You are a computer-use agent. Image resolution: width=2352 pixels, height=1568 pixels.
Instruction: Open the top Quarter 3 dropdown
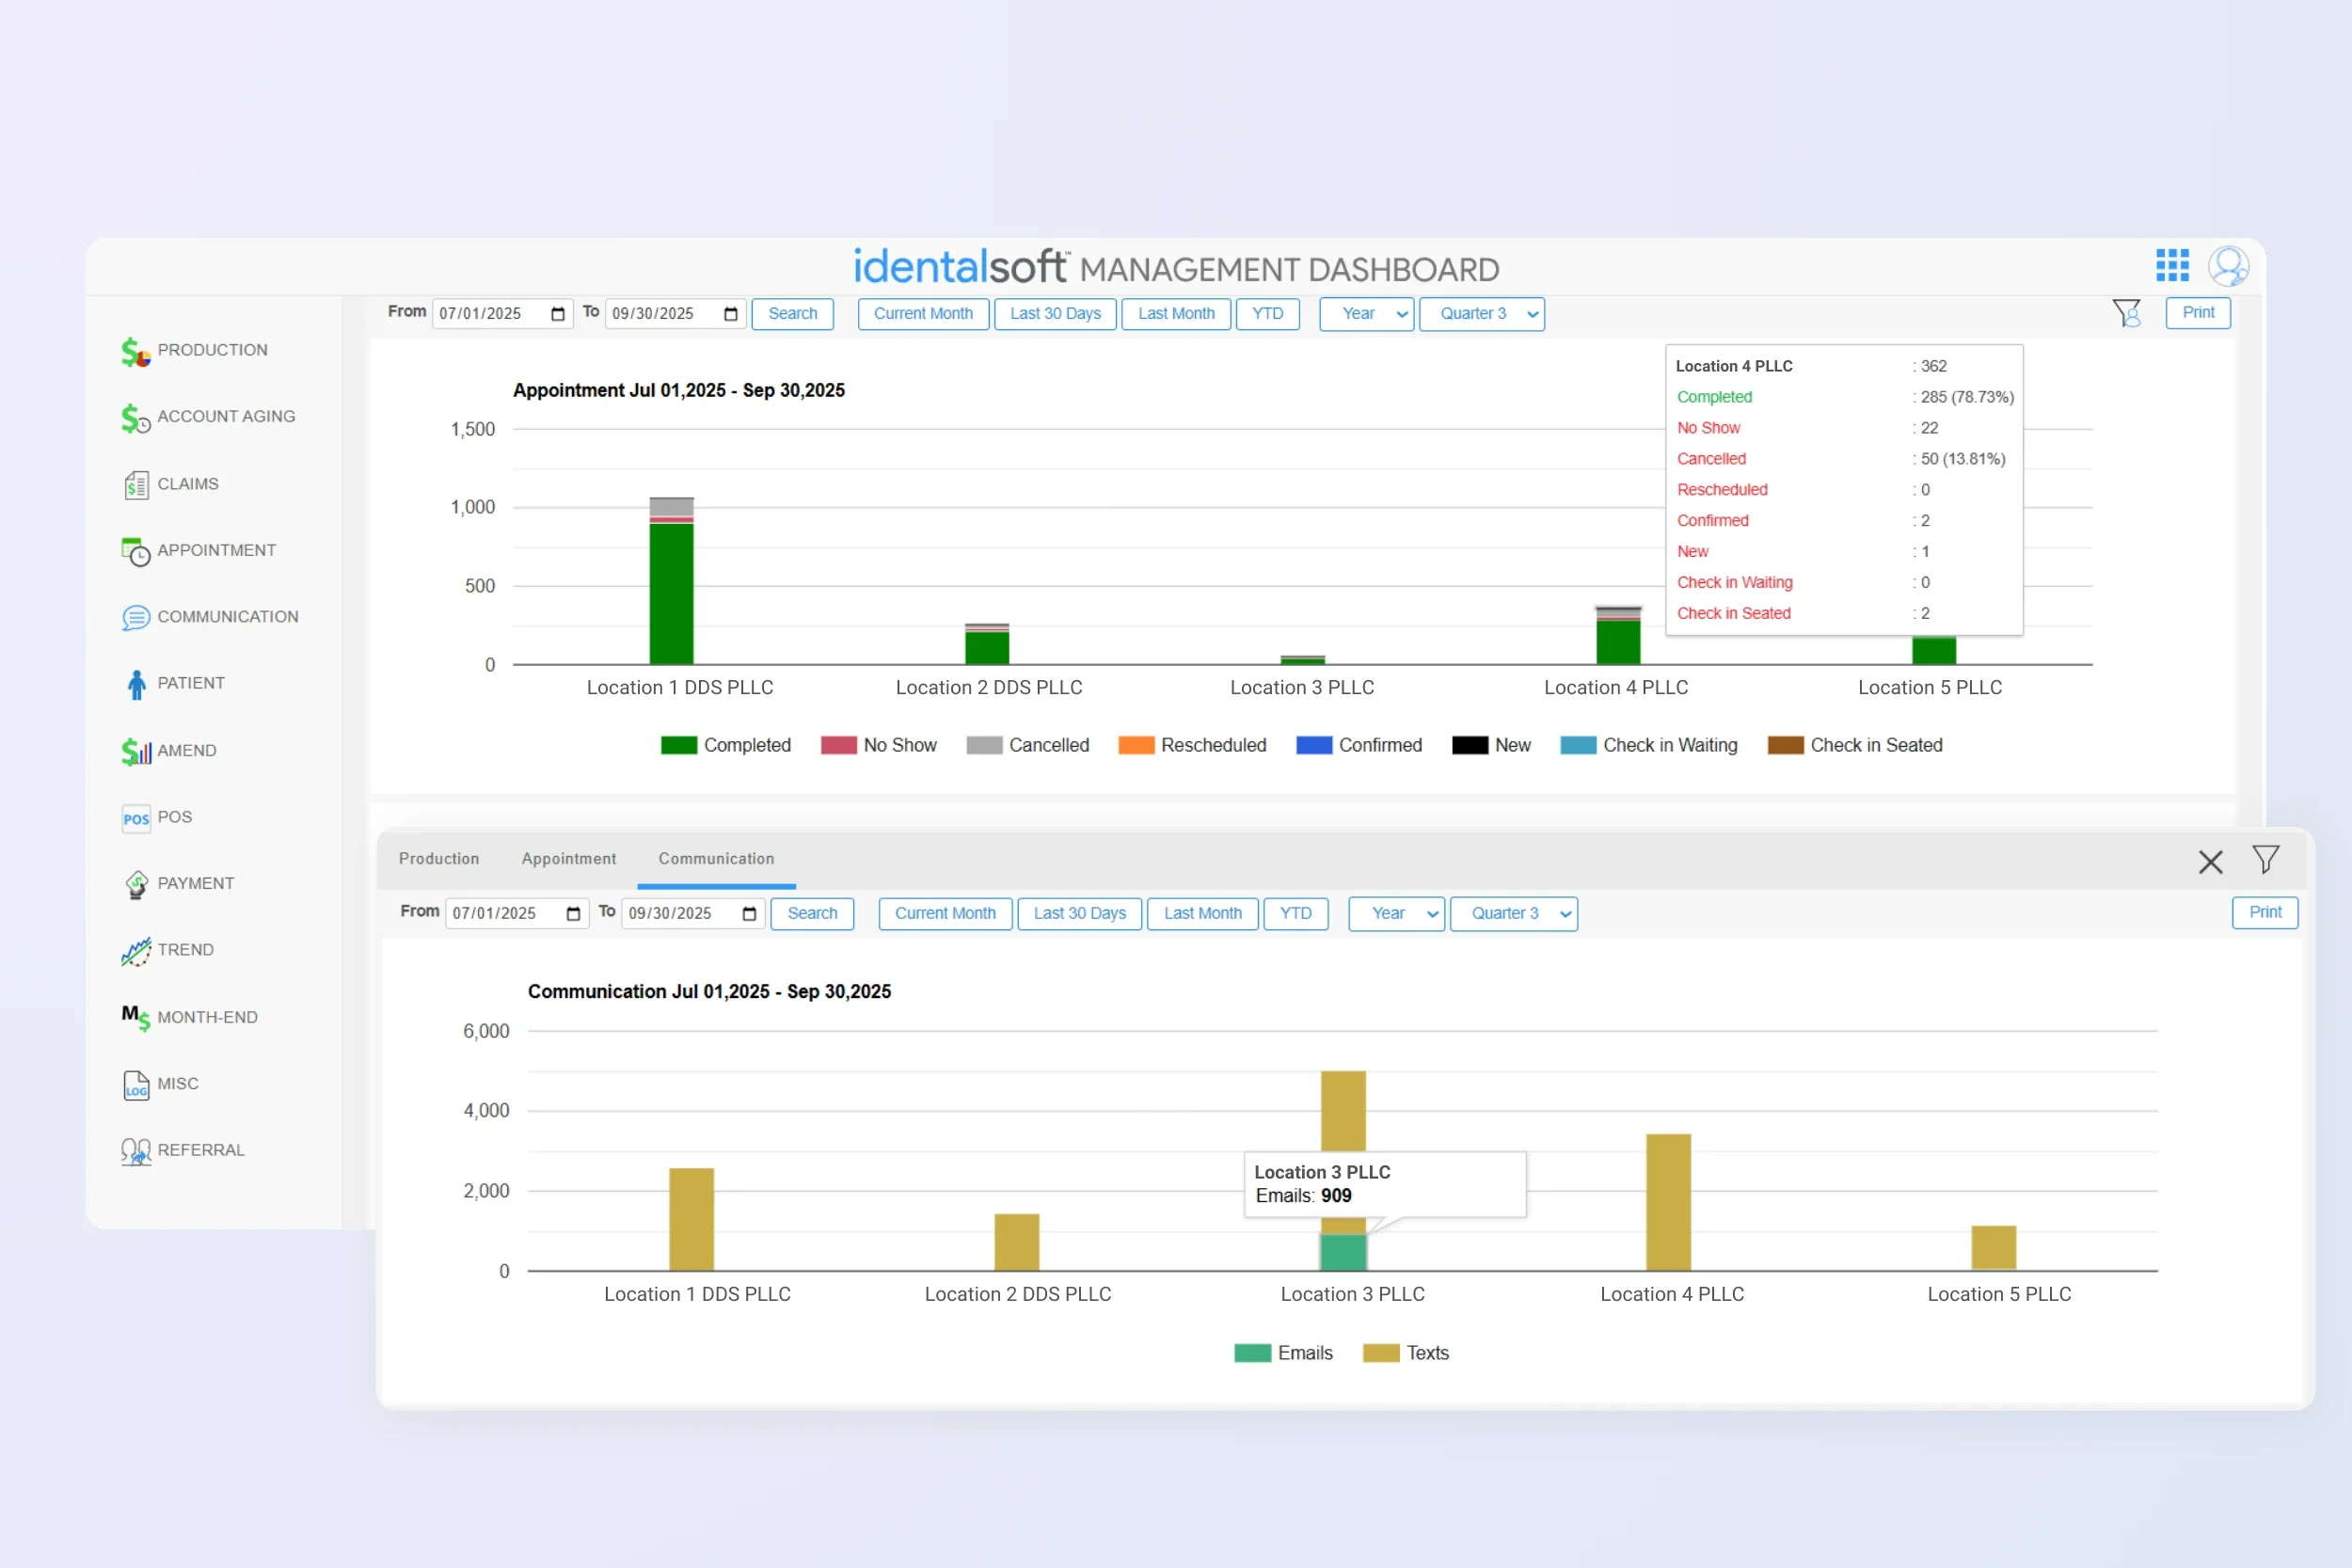(1481, 314)
